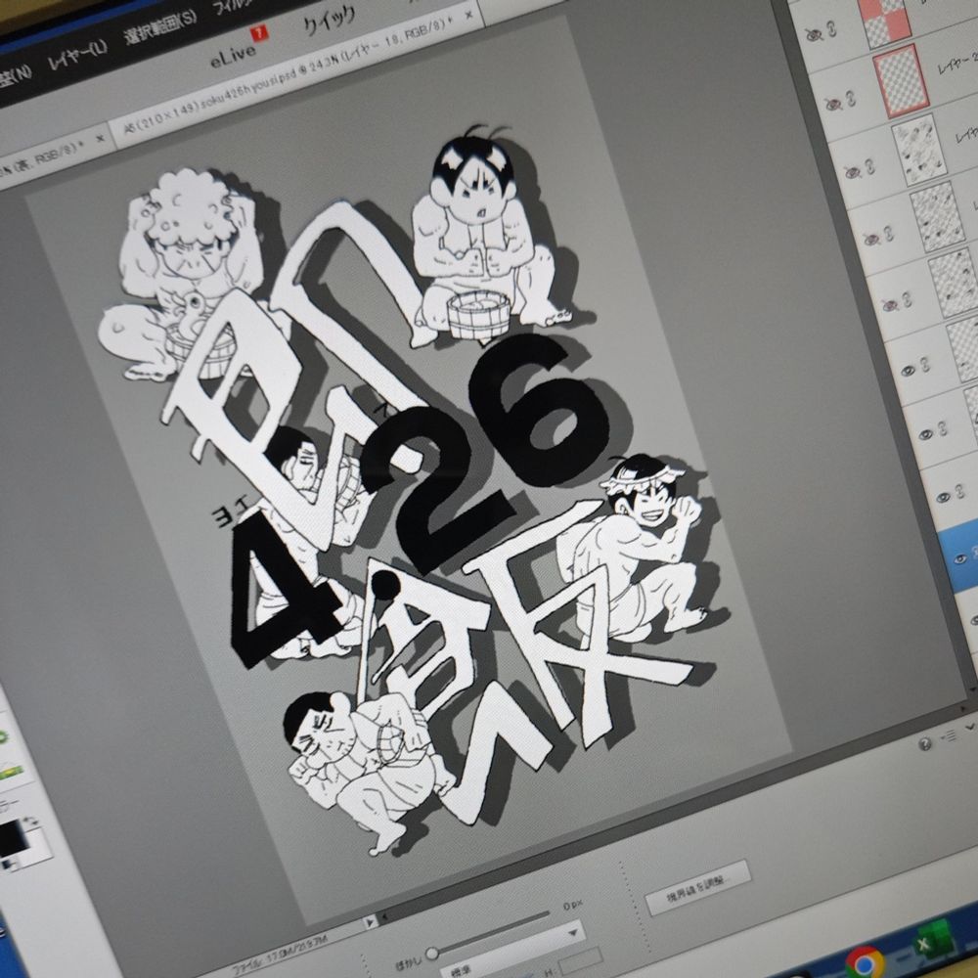Click link icon of layer above selected layer
Image resolution: width=978 pixels, height=978 pixels.
pyautogui.click(x=961, y=490)
